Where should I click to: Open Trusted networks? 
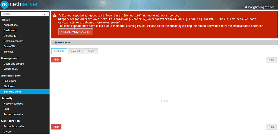pyautogui.click(x=13, y=114)
